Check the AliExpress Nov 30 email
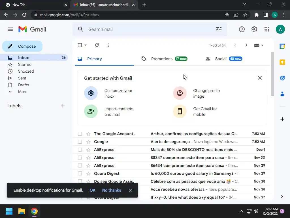 click(80, 158)
